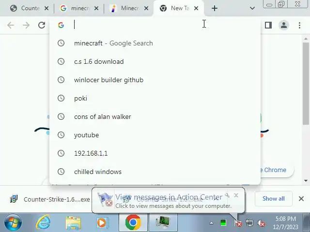This screenshot has width=310, height=232.
Task: Click the clock icon beside 'chilled windows'
Action: tap(61, 172)
